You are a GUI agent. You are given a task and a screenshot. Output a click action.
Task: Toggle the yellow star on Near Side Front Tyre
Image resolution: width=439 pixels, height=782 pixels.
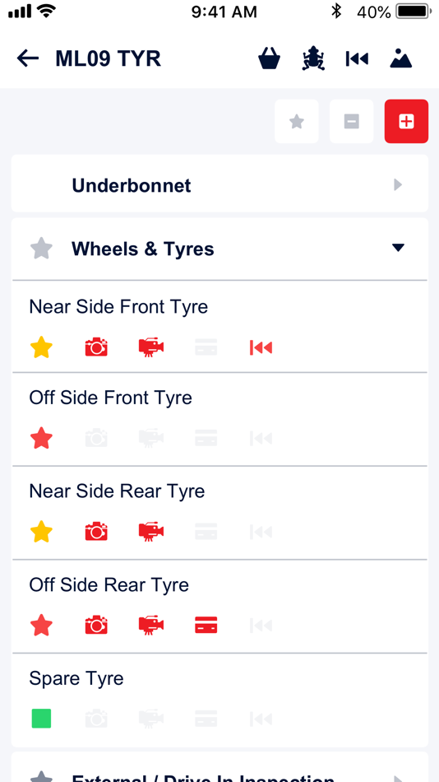tap(41, 347)
